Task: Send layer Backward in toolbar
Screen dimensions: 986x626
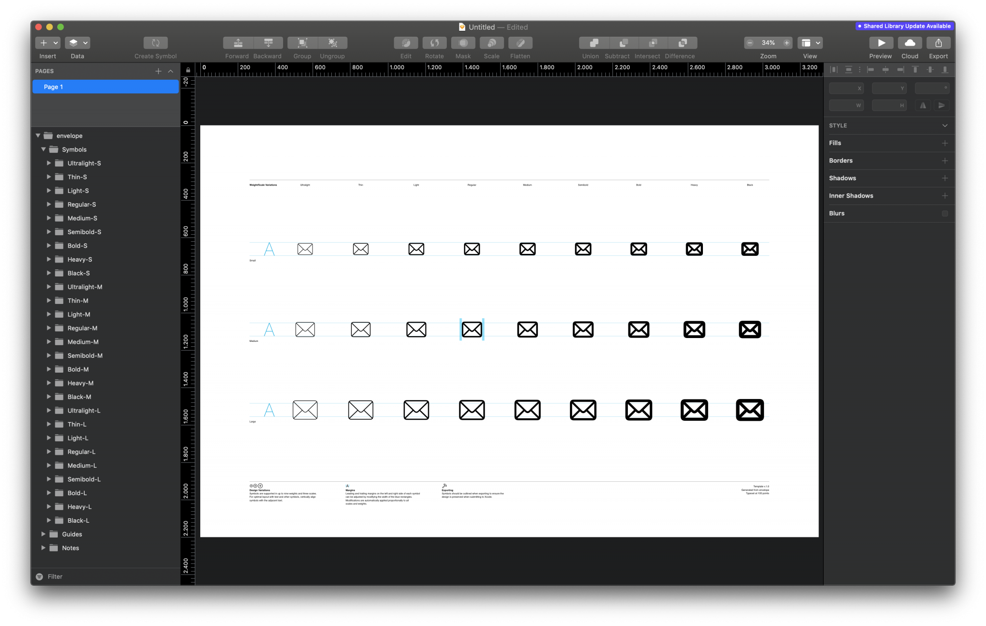Action: [x=268, y=43]
